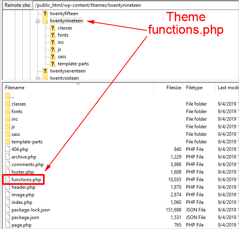Screen dimensions: 239x229
Task: Select the index.php file
Action: [x=22, y=202]
